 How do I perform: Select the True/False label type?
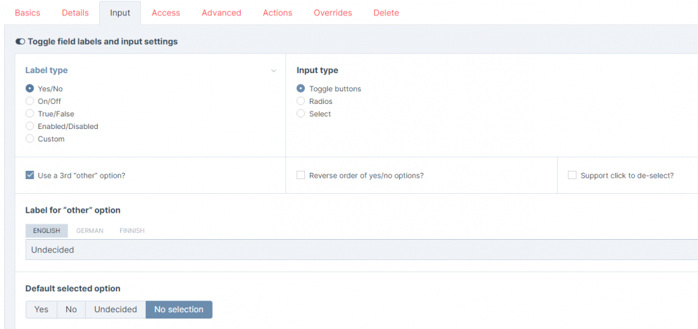tap(30, 114)
